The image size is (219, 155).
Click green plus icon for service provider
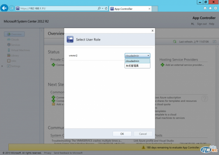162,65
